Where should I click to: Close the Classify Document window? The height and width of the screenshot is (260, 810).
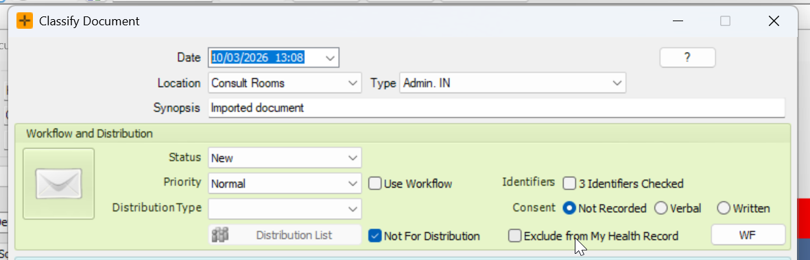pos(774,21)
